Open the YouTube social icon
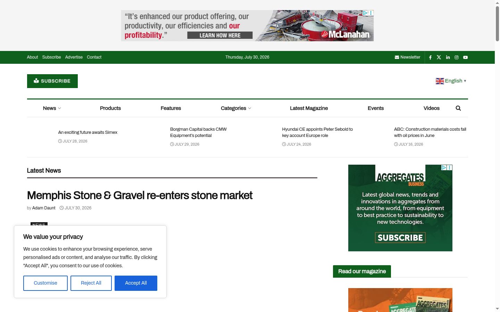The width and height of the screenshot is (500, 312). point(465,58)
